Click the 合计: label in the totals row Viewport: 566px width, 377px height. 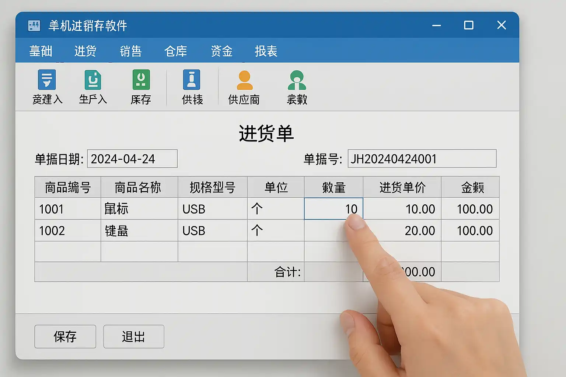(287, 272)
